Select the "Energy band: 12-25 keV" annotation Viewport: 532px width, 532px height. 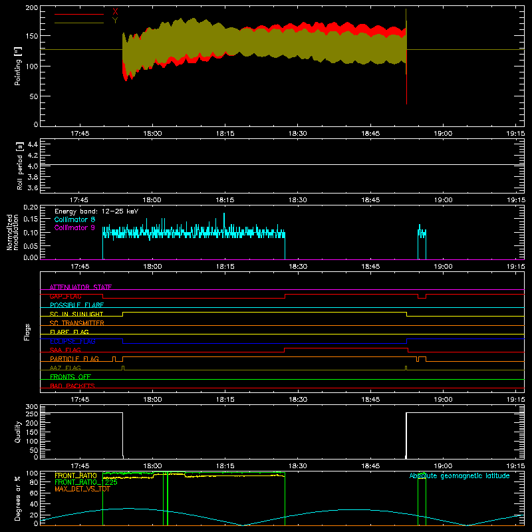click(x=96, y=211)
